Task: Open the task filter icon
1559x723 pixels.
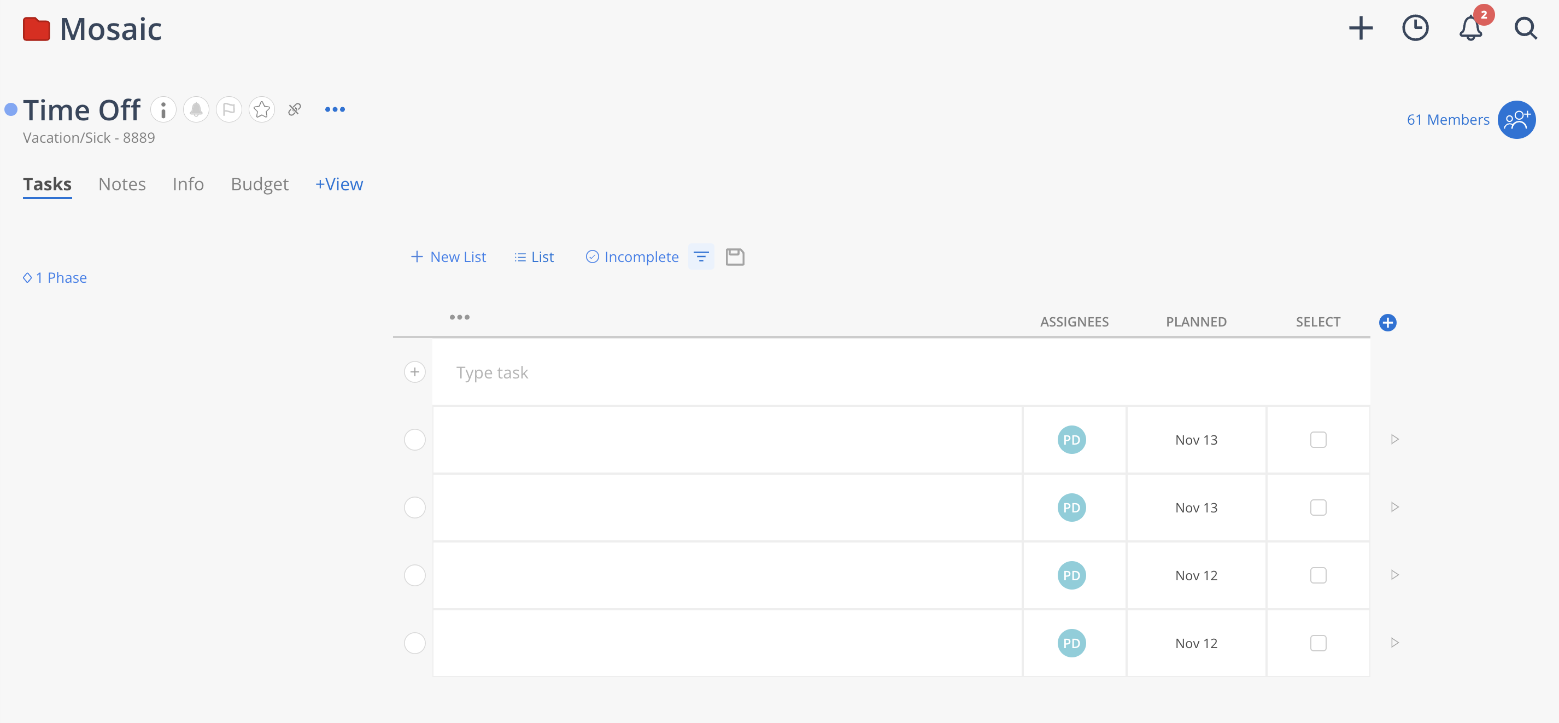Action: 701,256
